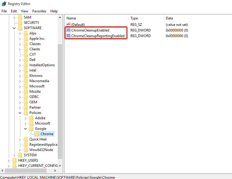Collapse the SOFTWARE key
Viewport: 232px width, 179px height.
tap(14, 28)
